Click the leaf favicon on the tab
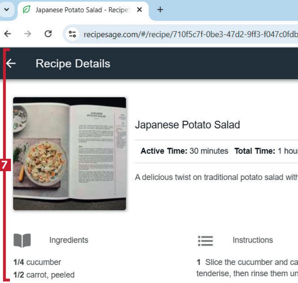 [x=26, y=10]
